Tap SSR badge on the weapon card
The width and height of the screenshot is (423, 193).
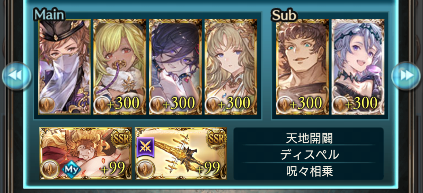point(216,139)
